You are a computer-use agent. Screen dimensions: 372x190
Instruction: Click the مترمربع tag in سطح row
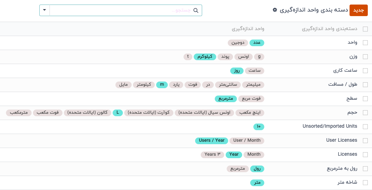[x=226, y=99]
